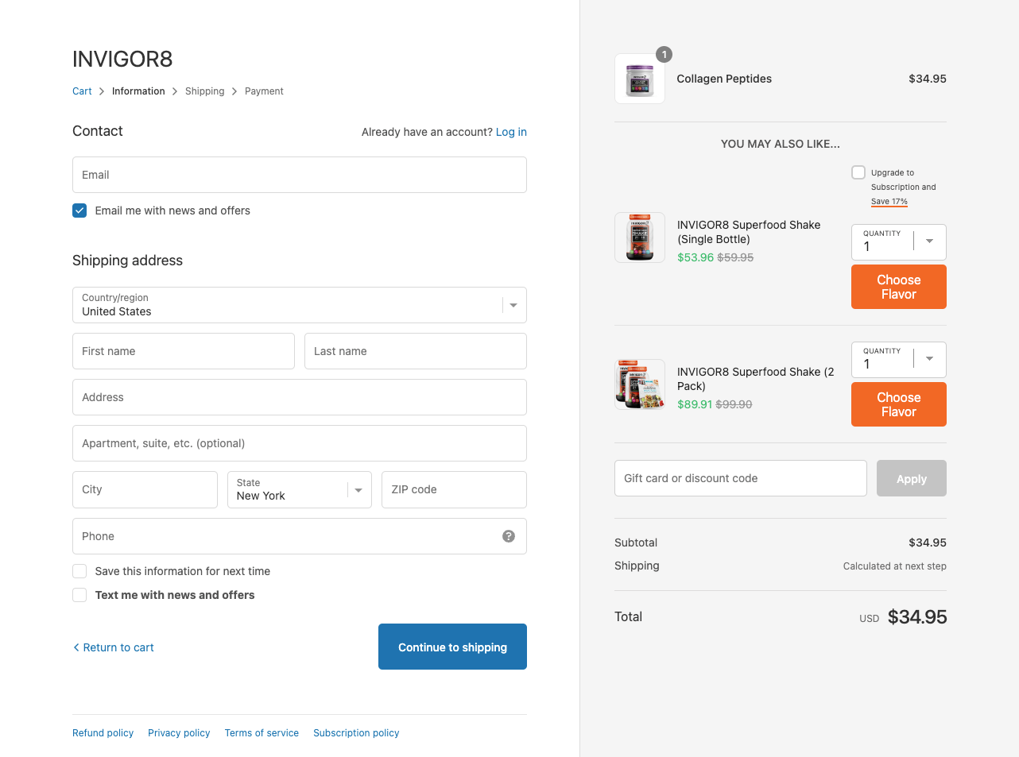Viewport: 1019px width, 757px height.
Task: Check Save this information for next time
Action: pos(79,571)
